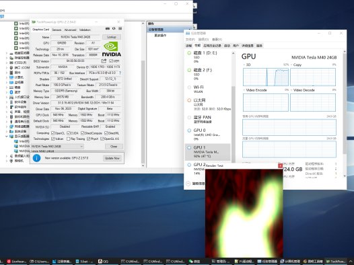Click the GPU-Z refresh icon

point(114,29)
